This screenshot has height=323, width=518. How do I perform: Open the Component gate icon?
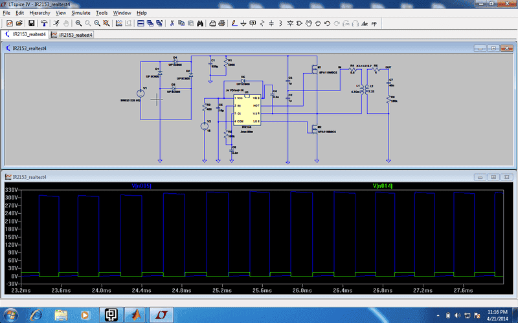point(299,23)
